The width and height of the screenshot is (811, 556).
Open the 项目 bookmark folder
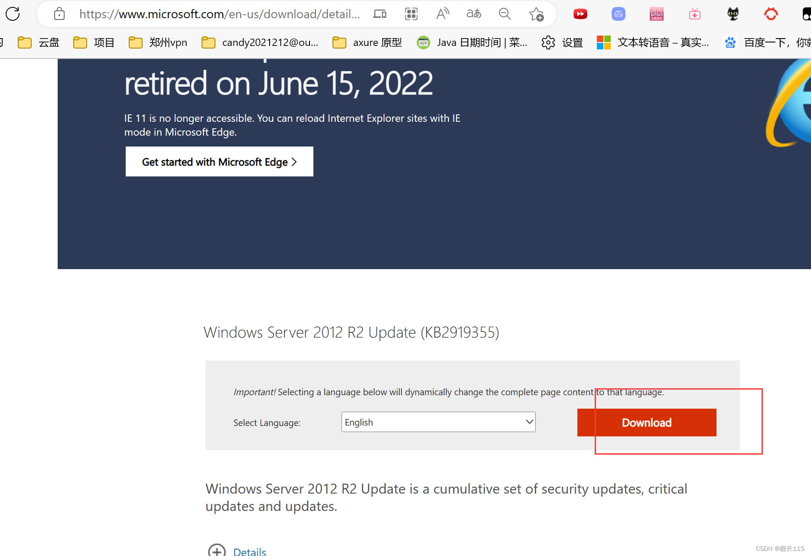click(94, 42)
